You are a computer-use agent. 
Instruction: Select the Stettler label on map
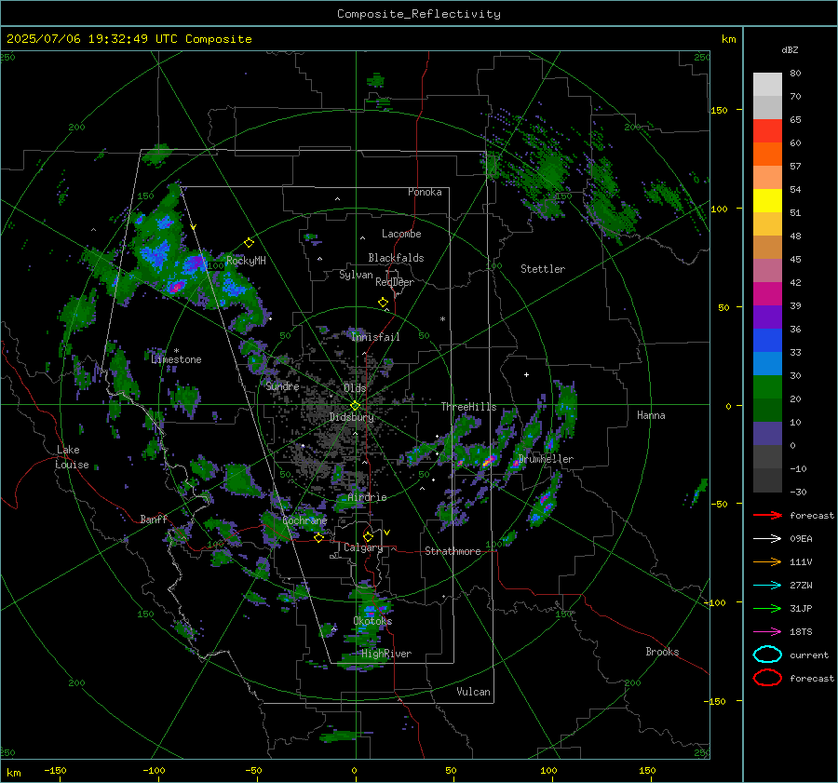point(543,269)
